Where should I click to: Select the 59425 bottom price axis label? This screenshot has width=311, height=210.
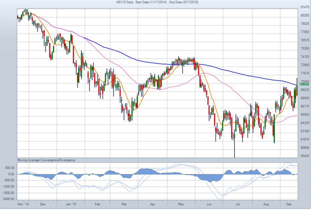(x=304, y=155)
